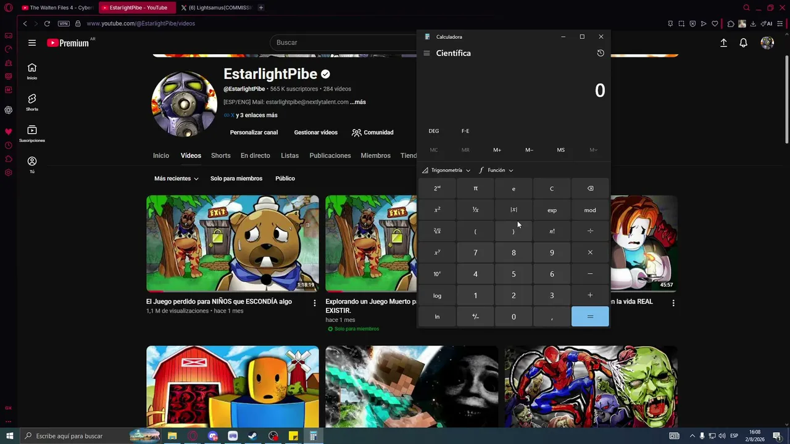Image resolution: width=790 pixels, height=444 pixels.
Task: Click Gestionar vídeos button
Action: [316, 133]
